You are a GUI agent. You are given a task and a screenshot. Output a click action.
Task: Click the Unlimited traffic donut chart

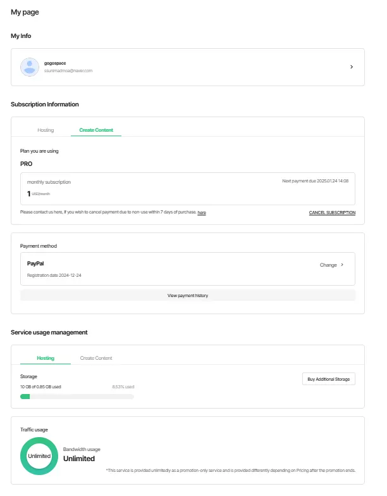pos(39,456)
